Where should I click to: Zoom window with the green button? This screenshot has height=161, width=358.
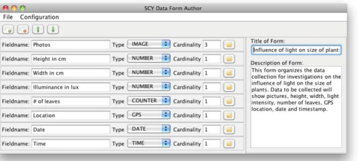point(22,8)
